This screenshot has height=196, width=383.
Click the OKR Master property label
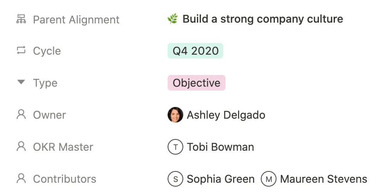point(63,147)
